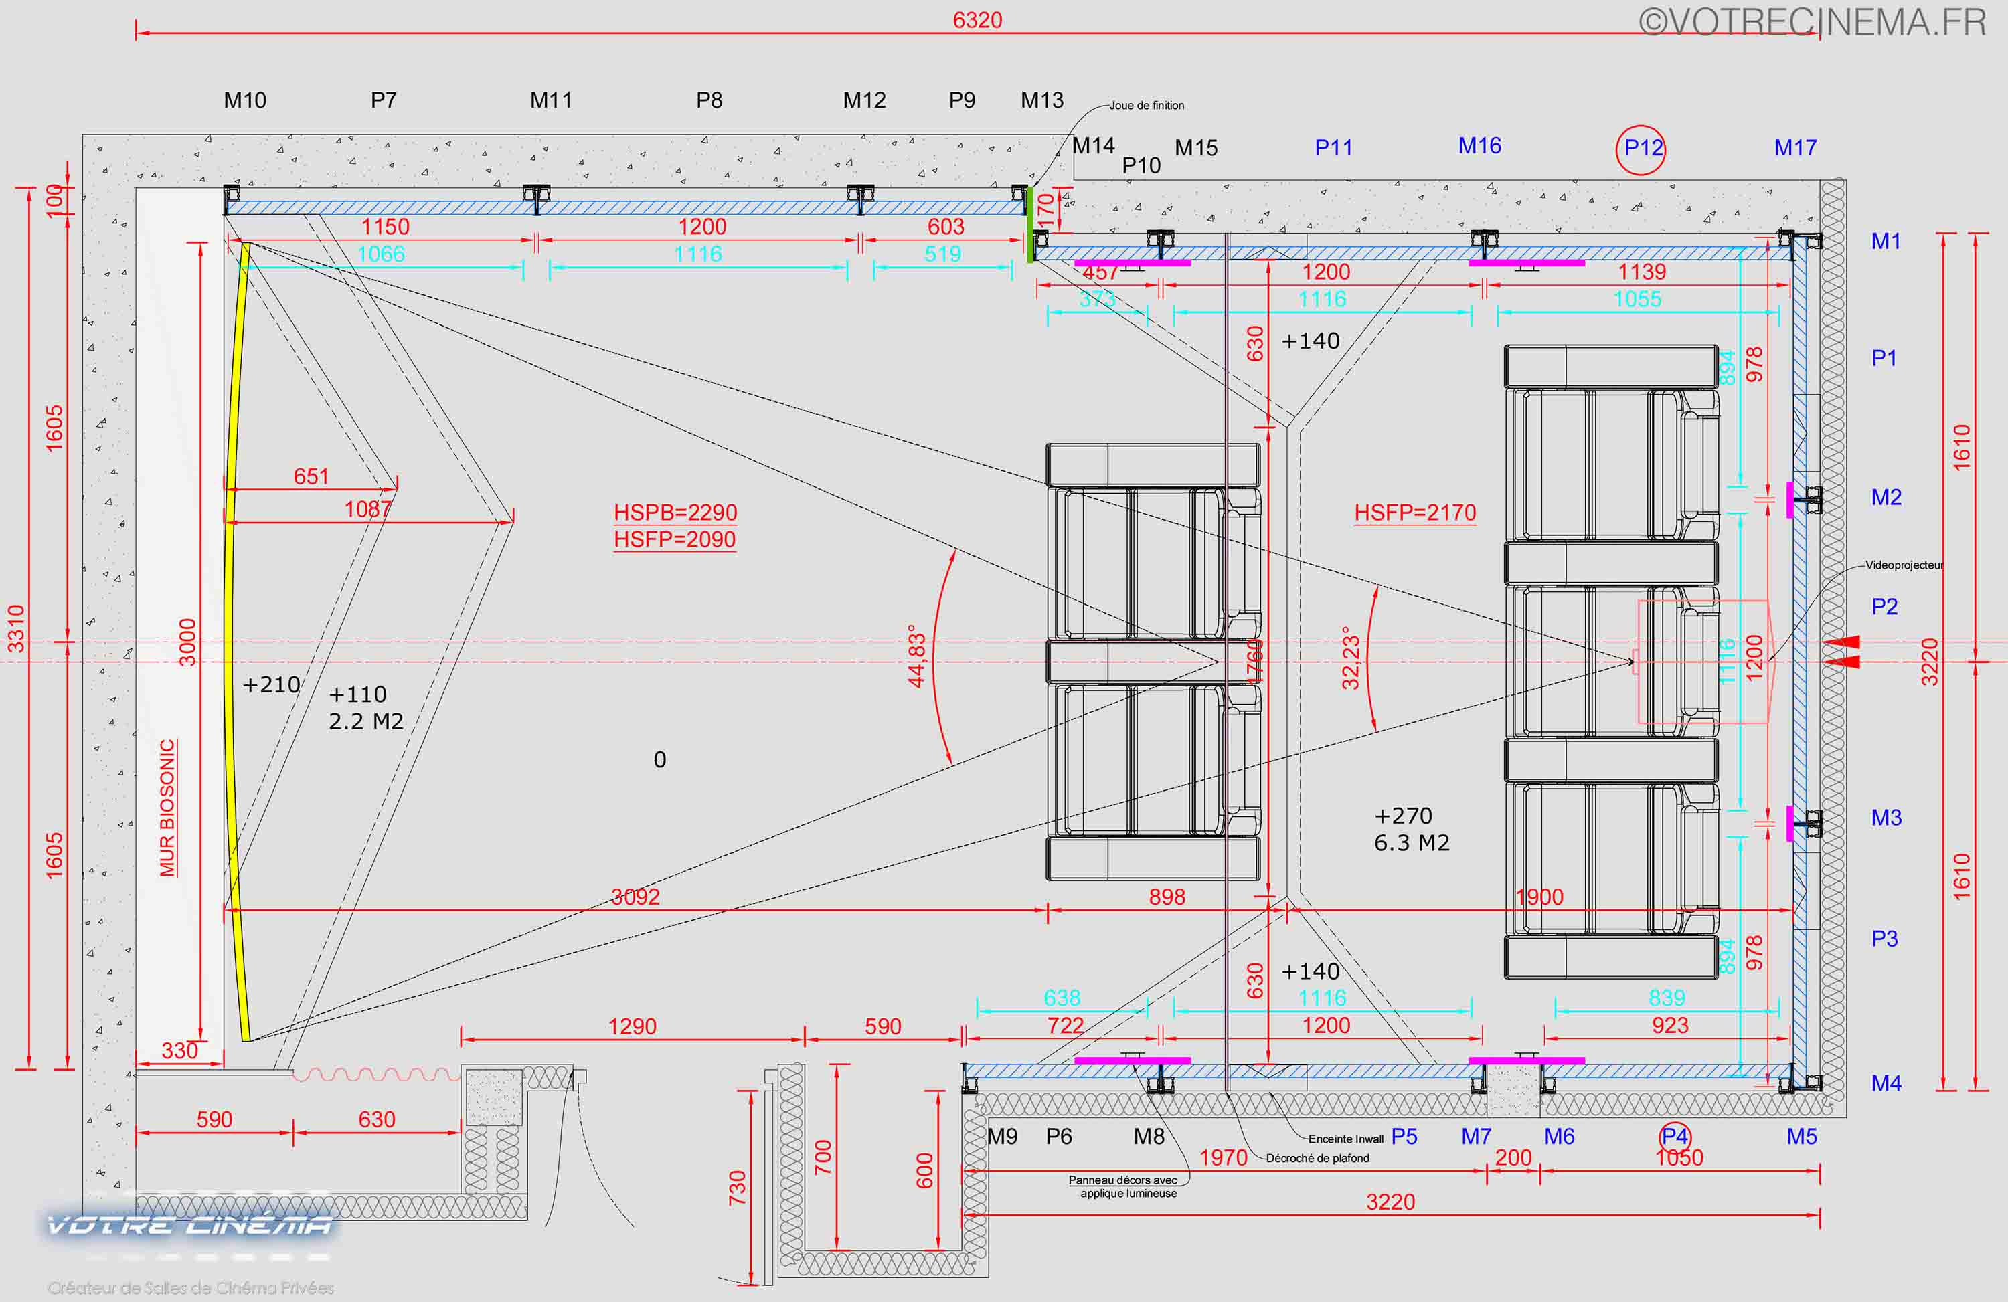Click the red-circled P4 label
Screen dimensions: 2008x1302
click(1675, 1137)
